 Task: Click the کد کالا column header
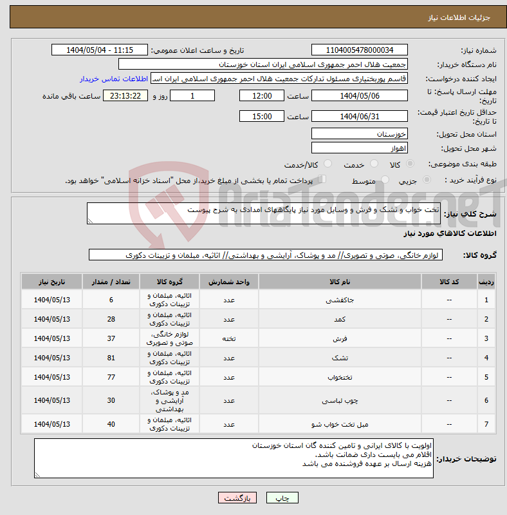(449, 282)
